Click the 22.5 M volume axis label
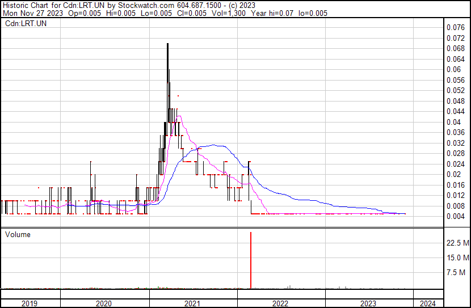This screenshot has width=471, height=308. [x=457, y=243]
